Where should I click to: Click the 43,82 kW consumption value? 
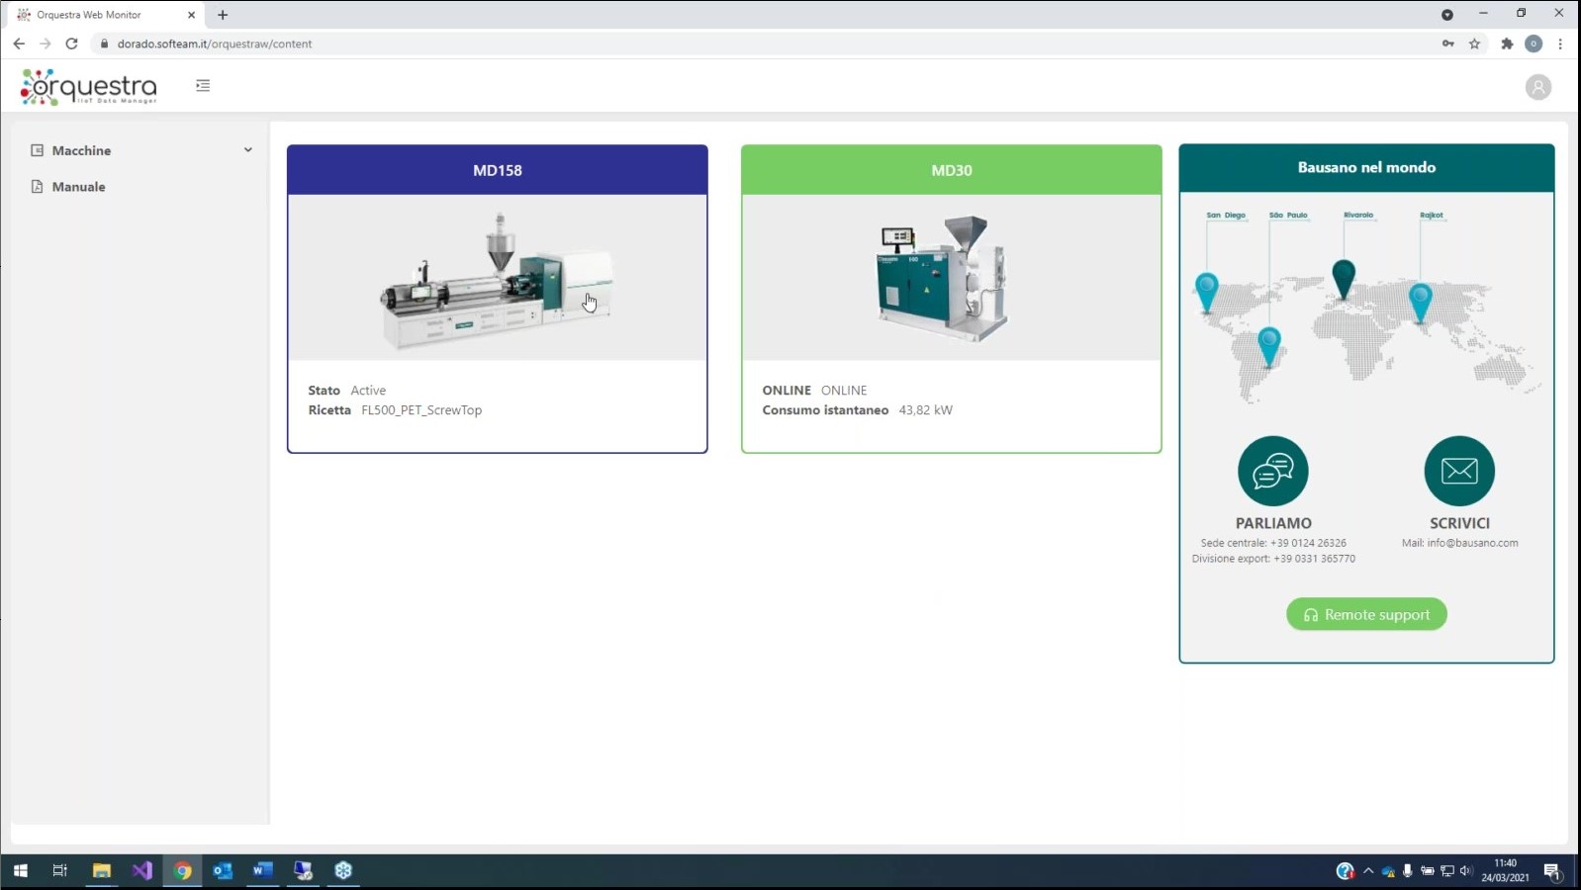[925, 410]
